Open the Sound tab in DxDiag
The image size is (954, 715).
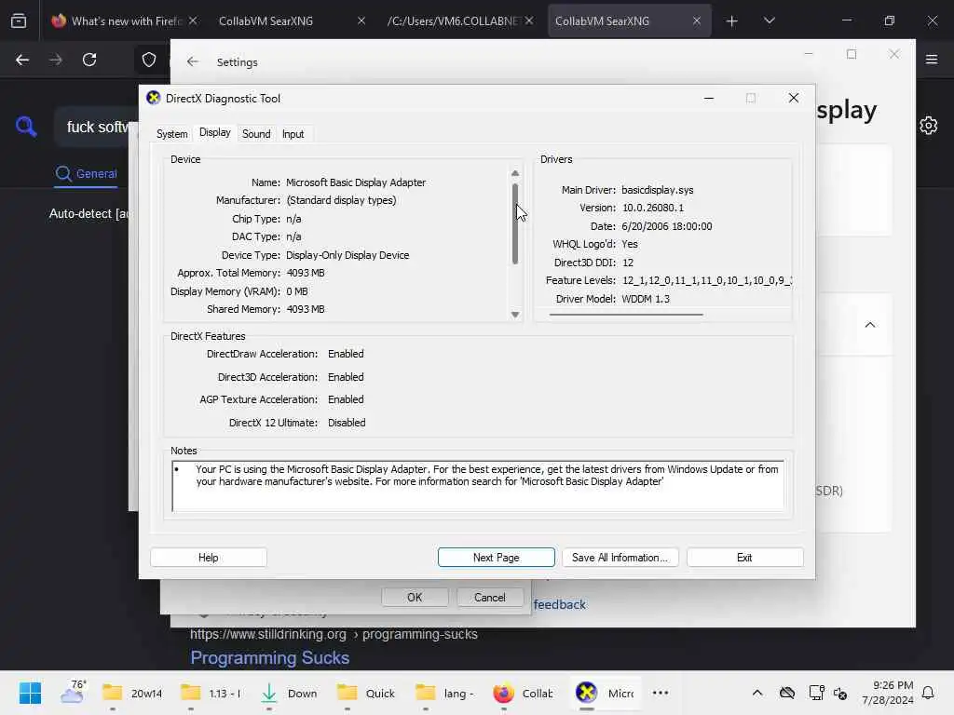(256, 134)
